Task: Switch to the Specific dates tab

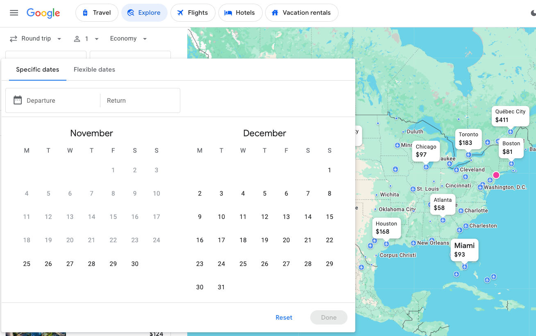Action: click(x=38, y=70)
